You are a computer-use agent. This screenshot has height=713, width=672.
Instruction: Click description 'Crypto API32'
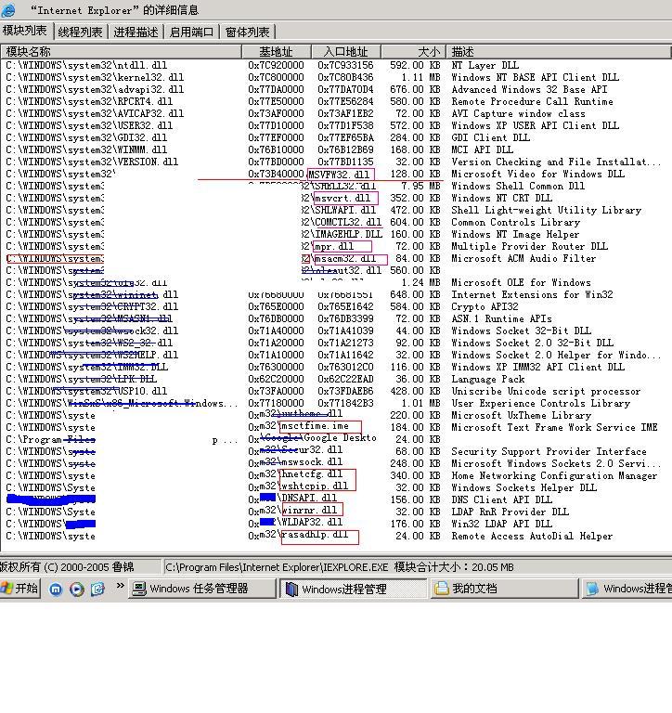point(485,306)
